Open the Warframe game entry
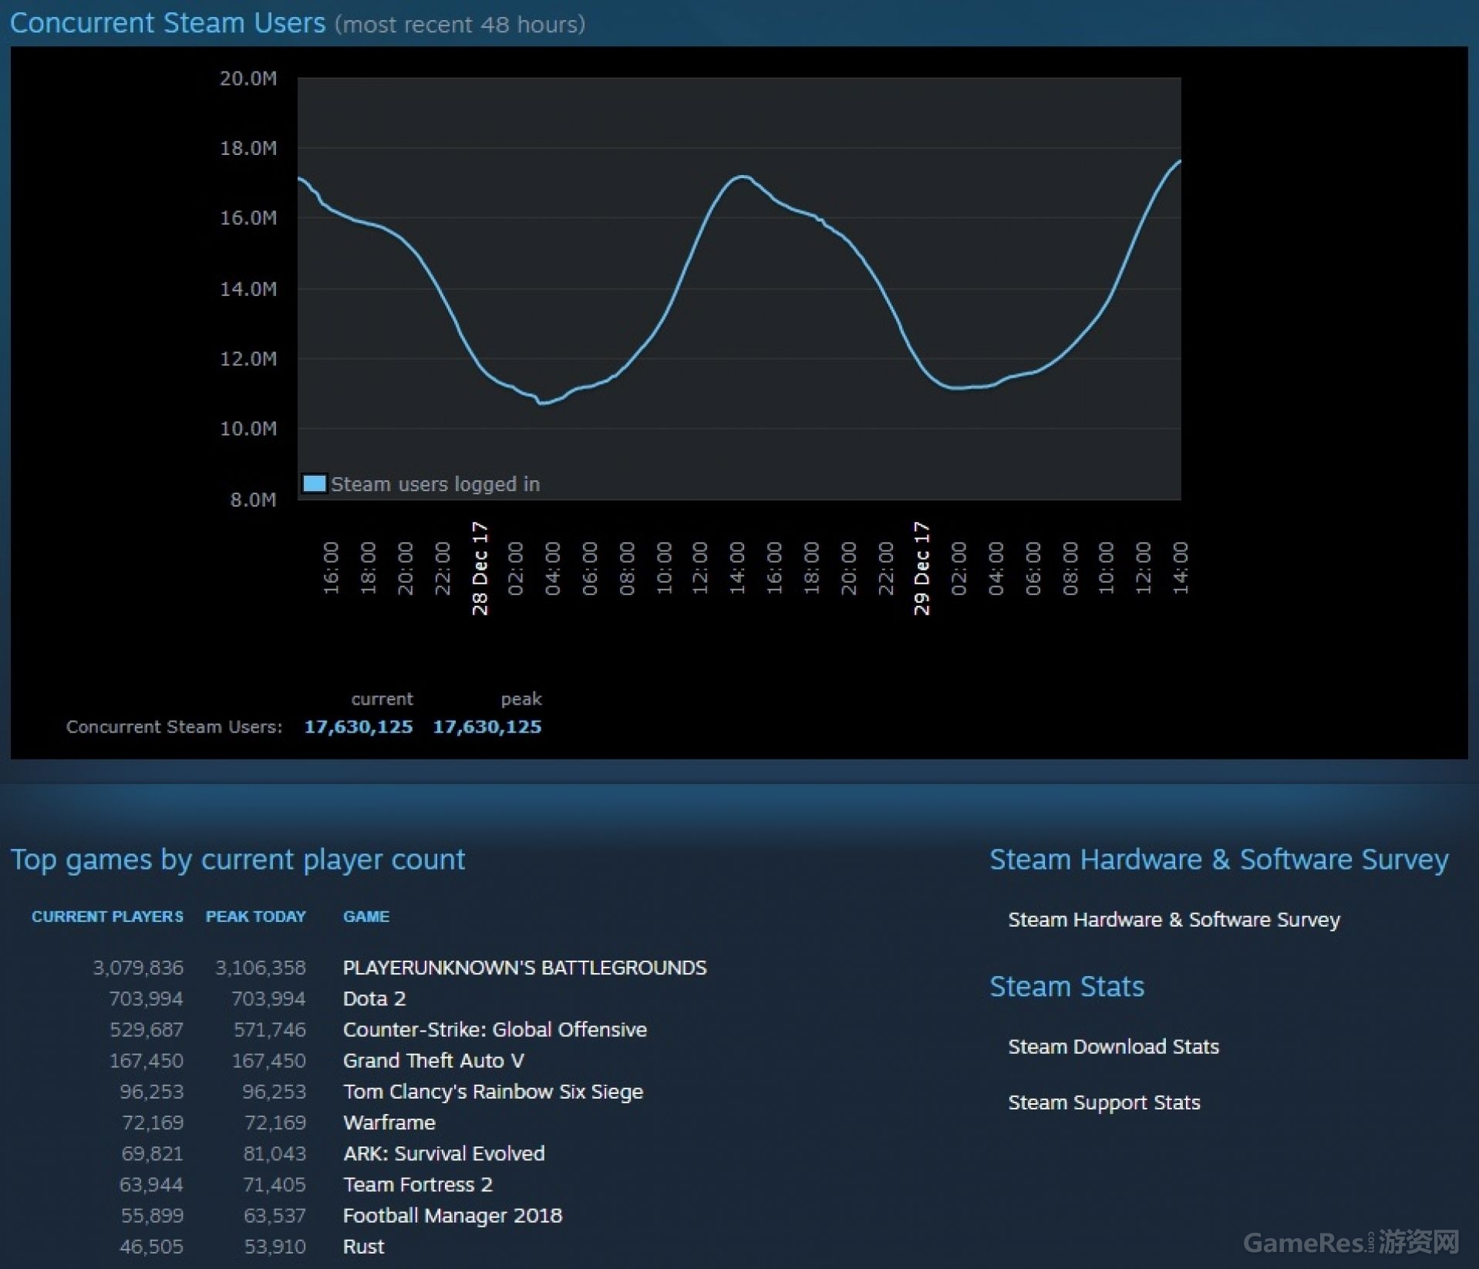The width and height of the screenshot is (1479, 1269). 389,1123
